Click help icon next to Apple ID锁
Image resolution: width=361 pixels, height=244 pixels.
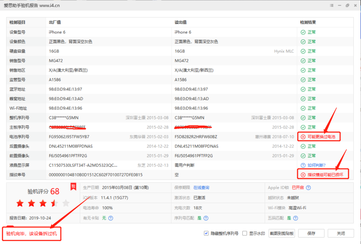308,188
